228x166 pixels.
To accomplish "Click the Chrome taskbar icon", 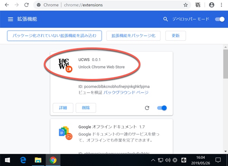I will coord(53,160).
